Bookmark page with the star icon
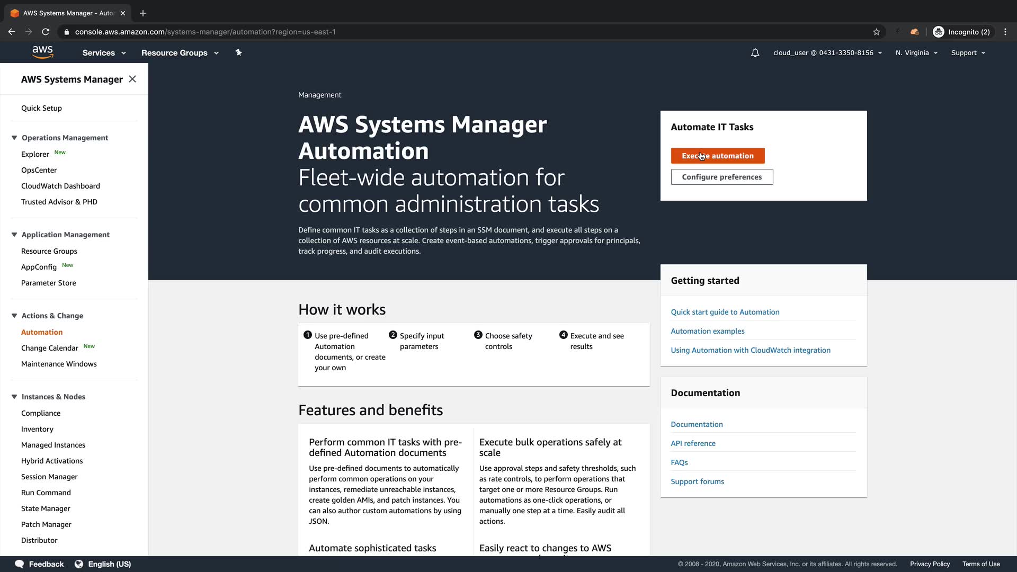 point(877,32)
